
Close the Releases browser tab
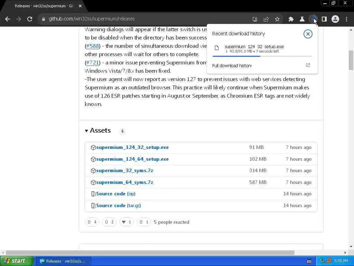pos(80,6)
